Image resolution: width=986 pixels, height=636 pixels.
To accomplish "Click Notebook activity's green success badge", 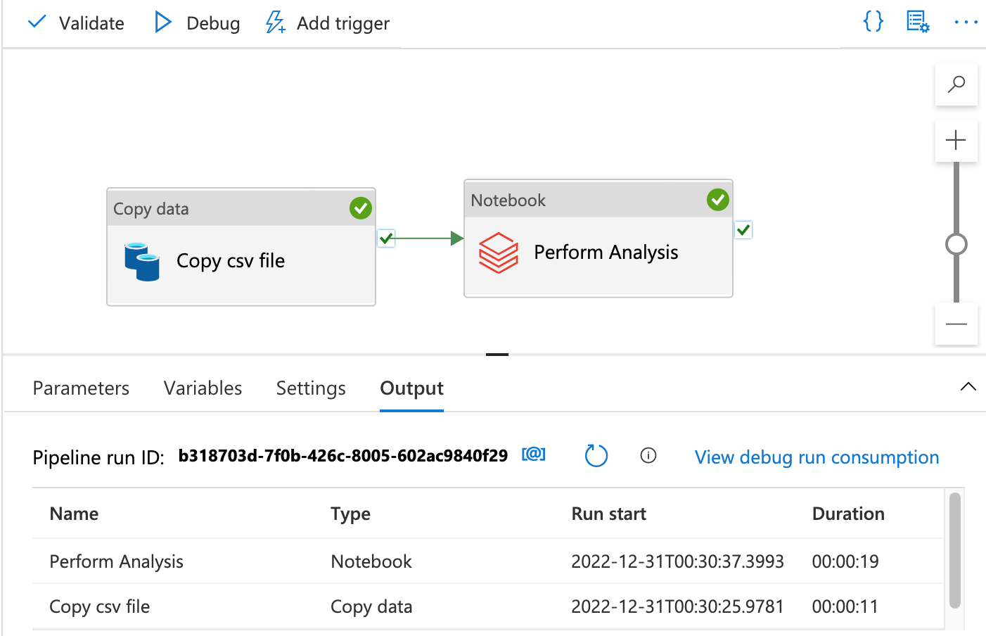I will [x=718, y=200].
